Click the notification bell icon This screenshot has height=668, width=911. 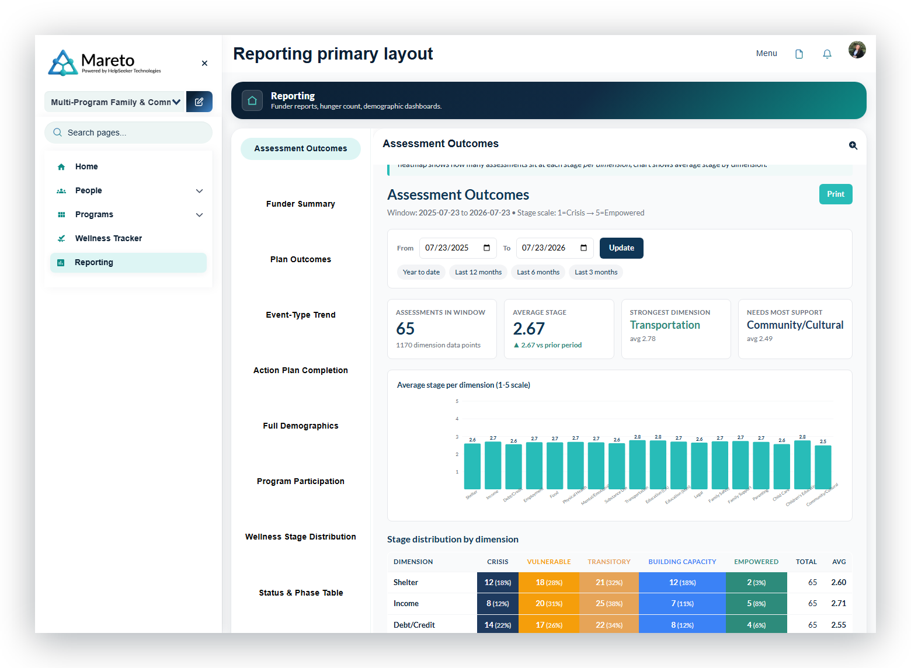point(827,54)
